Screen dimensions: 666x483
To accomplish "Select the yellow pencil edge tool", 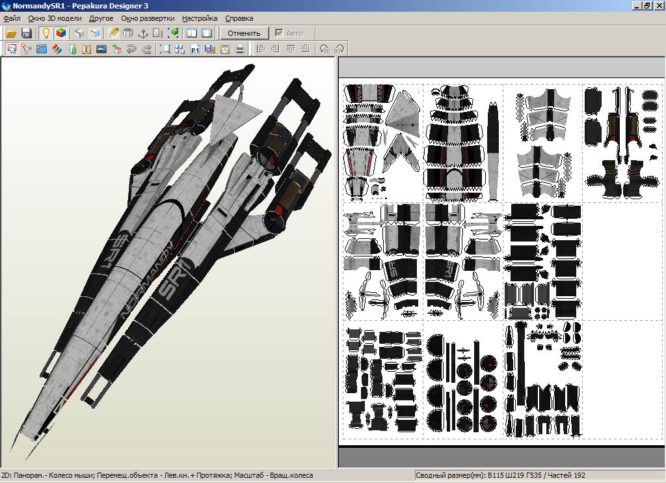I will click(x=113, y=33).
